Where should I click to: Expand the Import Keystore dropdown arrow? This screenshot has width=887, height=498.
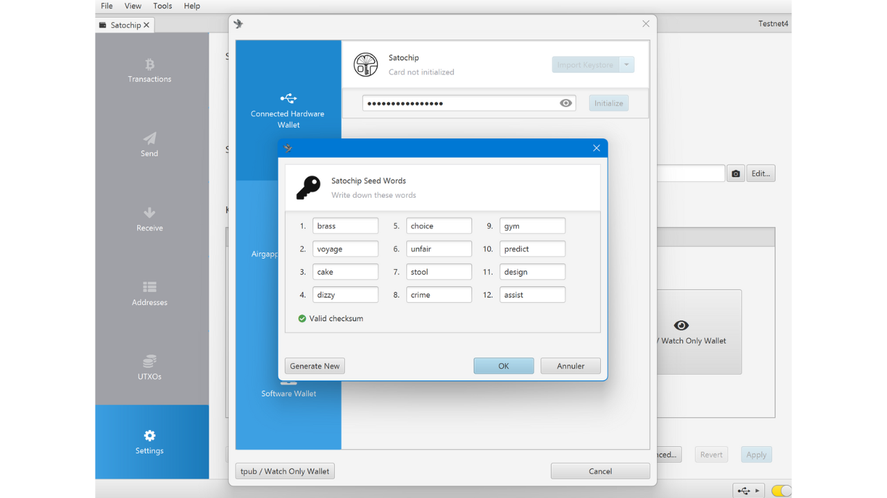626,65
